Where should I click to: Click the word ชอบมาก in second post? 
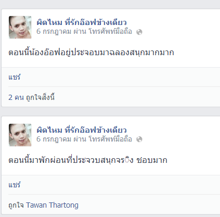tap(152, 160)
